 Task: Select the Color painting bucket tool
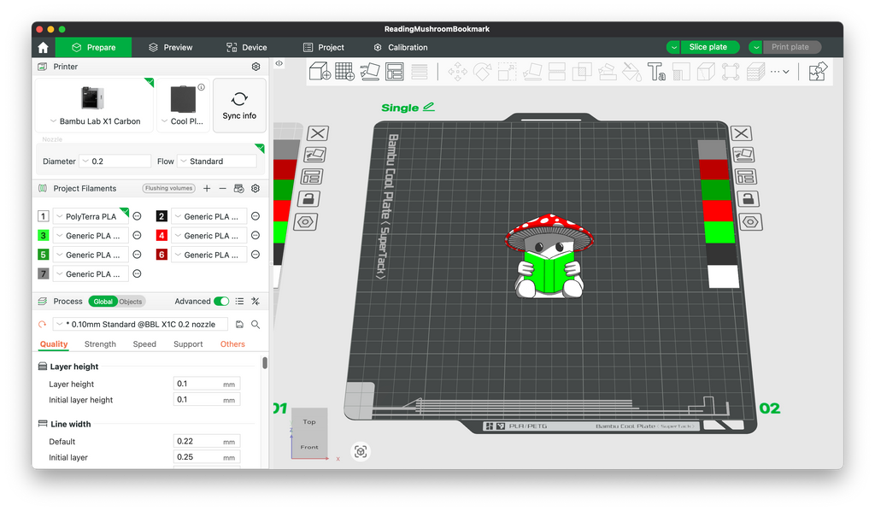(631, 72)
